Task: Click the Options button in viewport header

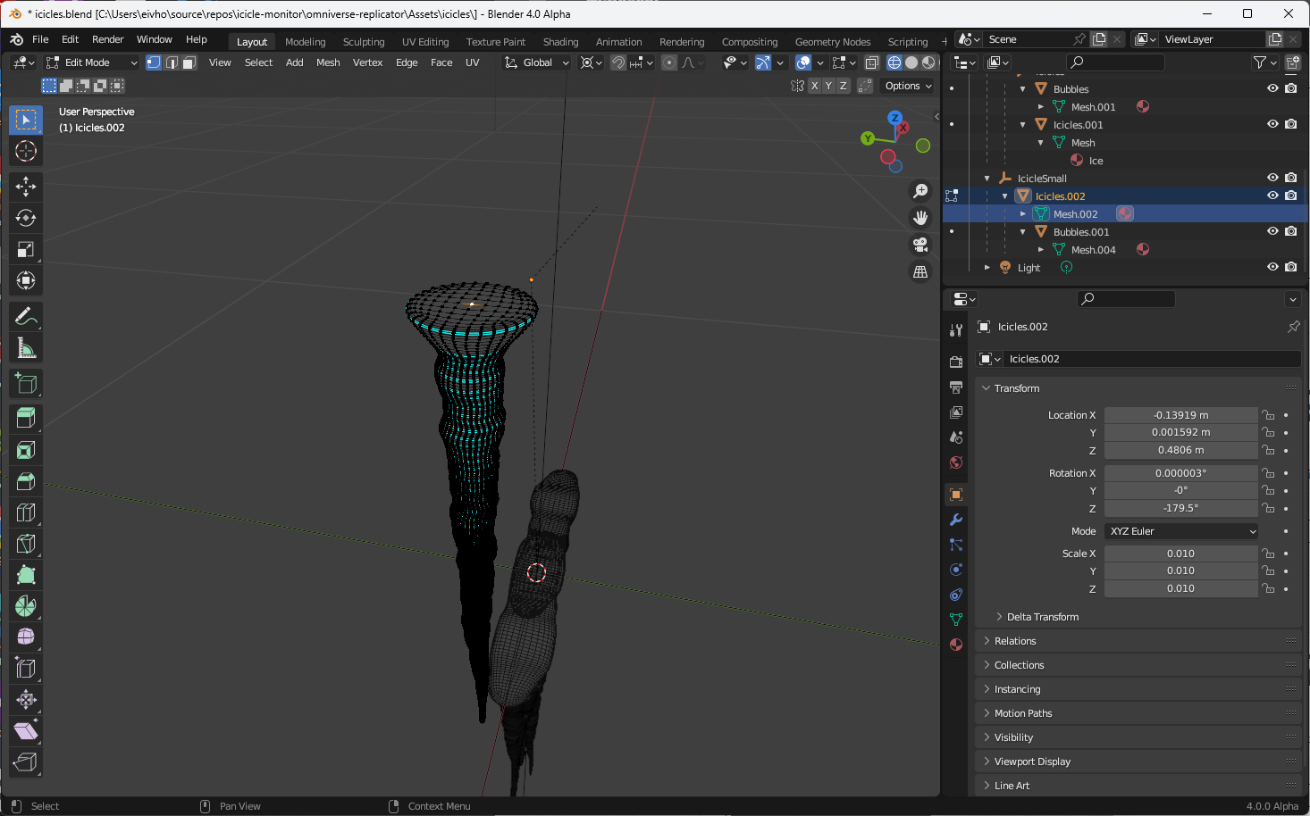Action: pos(908,86)
